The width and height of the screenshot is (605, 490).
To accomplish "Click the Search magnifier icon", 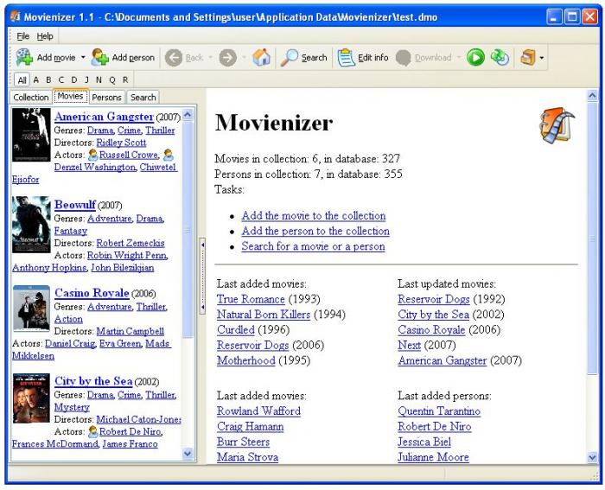I will (x=289, y=58).
